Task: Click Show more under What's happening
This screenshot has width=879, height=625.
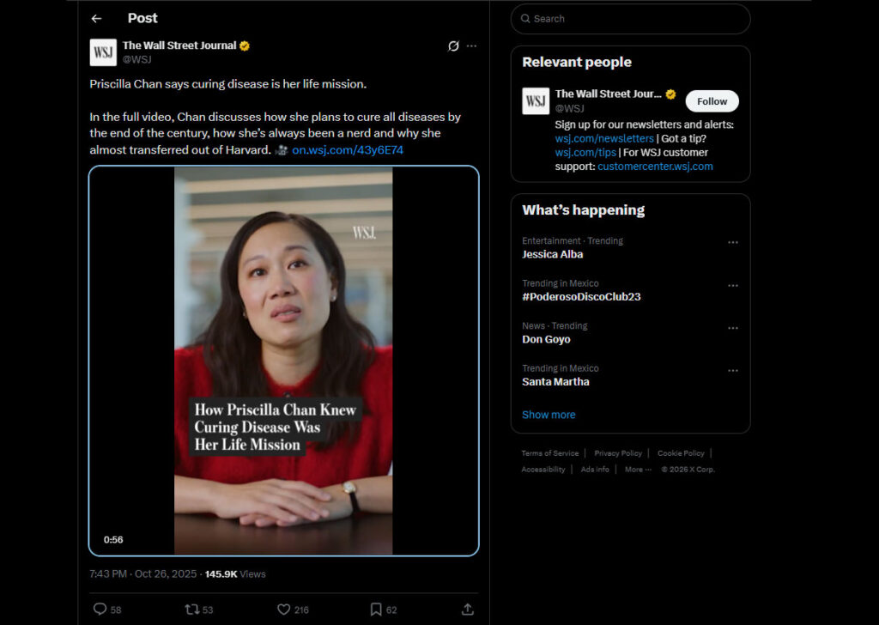Action: click(x=549, y=415)
